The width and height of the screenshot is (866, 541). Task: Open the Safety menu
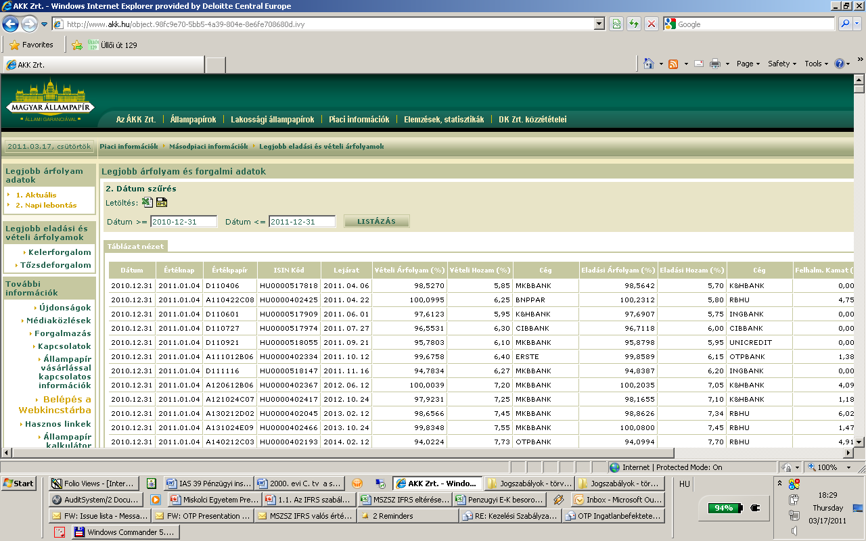[782, 64]
